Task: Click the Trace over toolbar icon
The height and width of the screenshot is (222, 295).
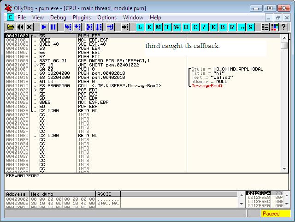Action: click(99, 27)
